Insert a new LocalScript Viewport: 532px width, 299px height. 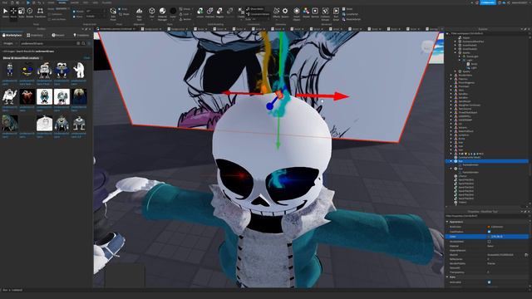pyautogui.click(x=351, y=14)
